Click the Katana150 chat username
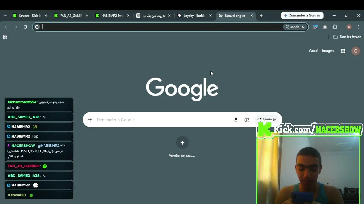 coord(17,195)
